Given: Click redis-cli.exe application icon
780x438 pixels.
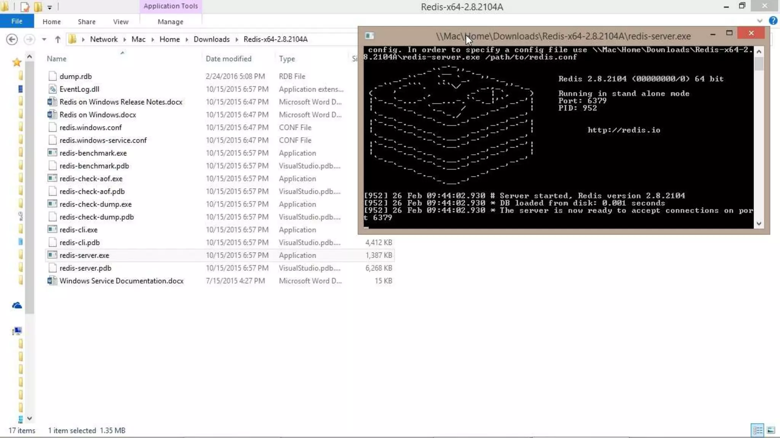Looking at the screenshot, I should [x=52, y=230].
